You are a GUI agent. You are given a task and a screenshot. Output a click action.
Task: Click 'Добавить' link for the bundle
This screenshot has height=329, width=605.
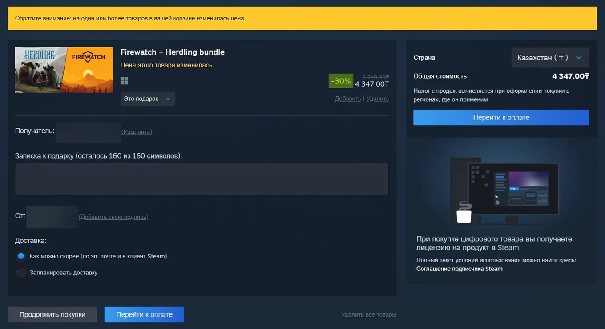point(348,99)
